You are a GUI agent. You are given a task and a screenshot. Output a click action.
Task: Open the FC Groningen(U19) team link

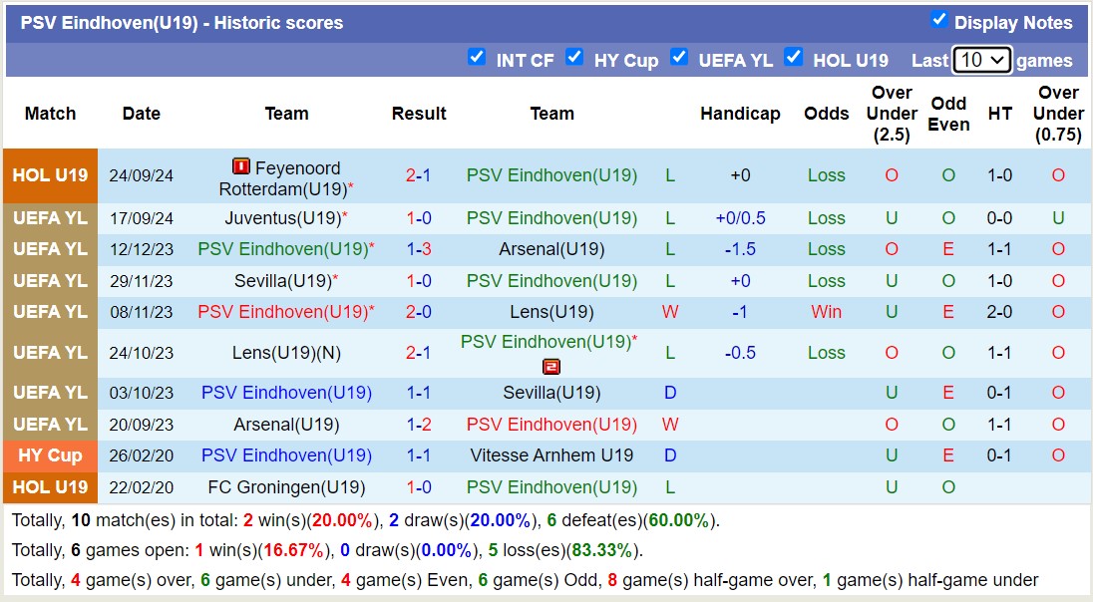click(286, 487)
